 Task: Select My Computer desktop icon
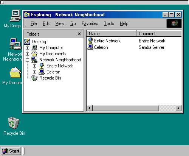(x=15, y=16)
